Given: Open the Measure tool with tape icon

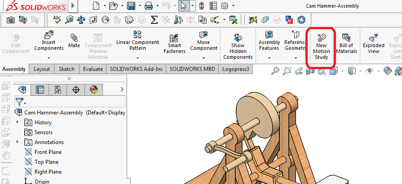Looking at the screenshot, I should pos(69,20).
